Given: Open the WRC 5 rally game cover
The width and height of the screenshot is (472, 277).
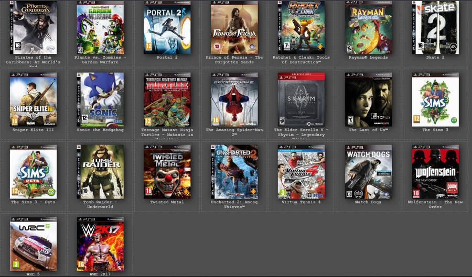Looking at the screenshot, I should (x=33, y=244).
